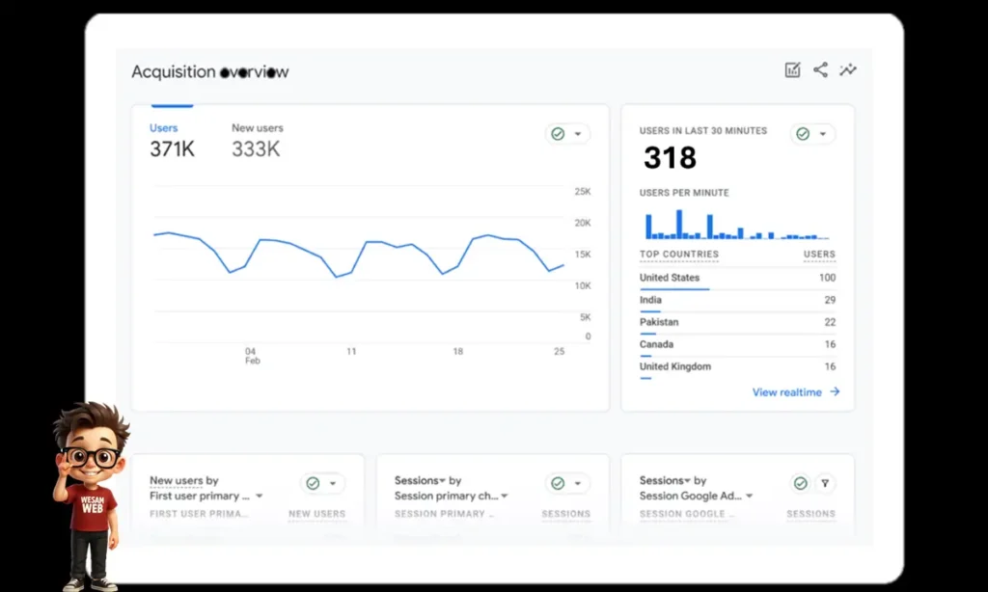The height and width of the screenshot is (592, 988).
Task: Click the Acquisition overview title
Action: point(210,71)
